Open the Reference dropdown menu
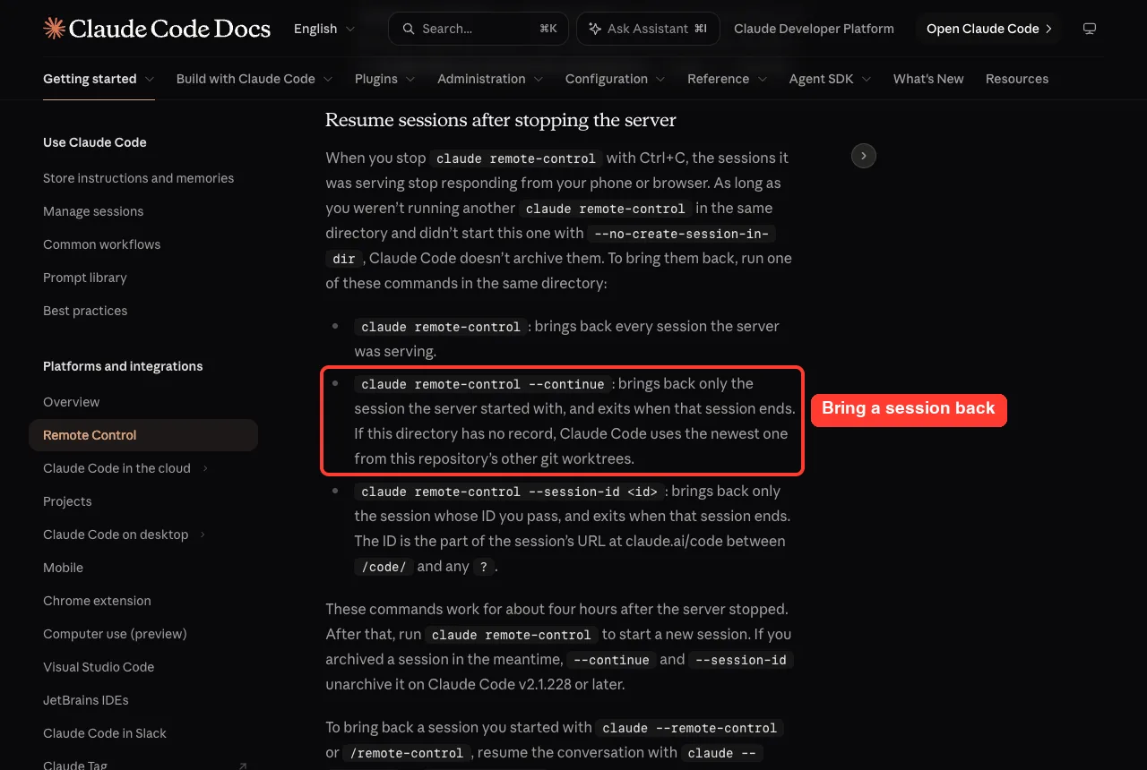 coord(728,79)
